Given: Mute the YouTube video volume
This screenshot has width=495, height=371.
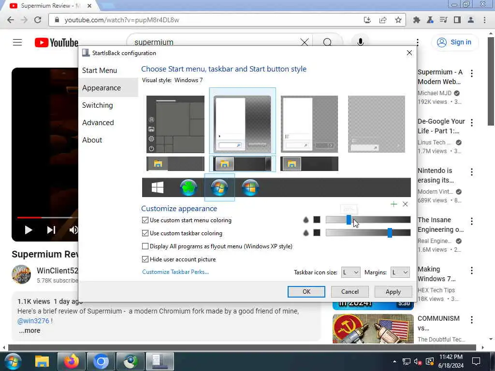Looking at the screenshot, I should (73, 230).
